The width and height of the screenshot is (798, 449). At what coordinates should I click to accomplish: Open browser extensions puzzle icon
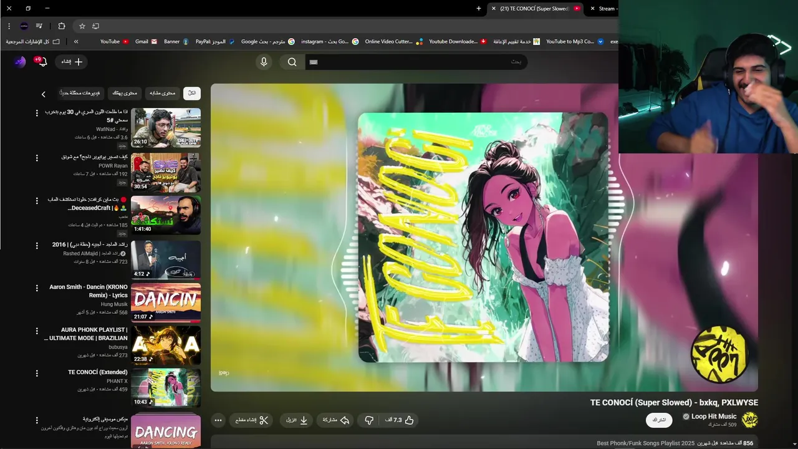61,26
